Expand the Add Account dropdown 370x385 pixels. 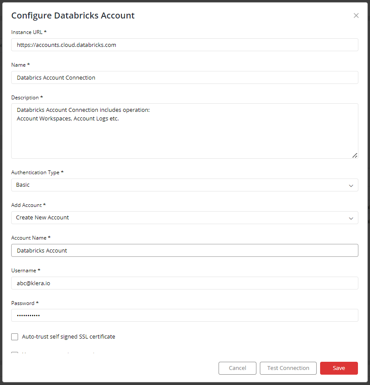point(185,218)
